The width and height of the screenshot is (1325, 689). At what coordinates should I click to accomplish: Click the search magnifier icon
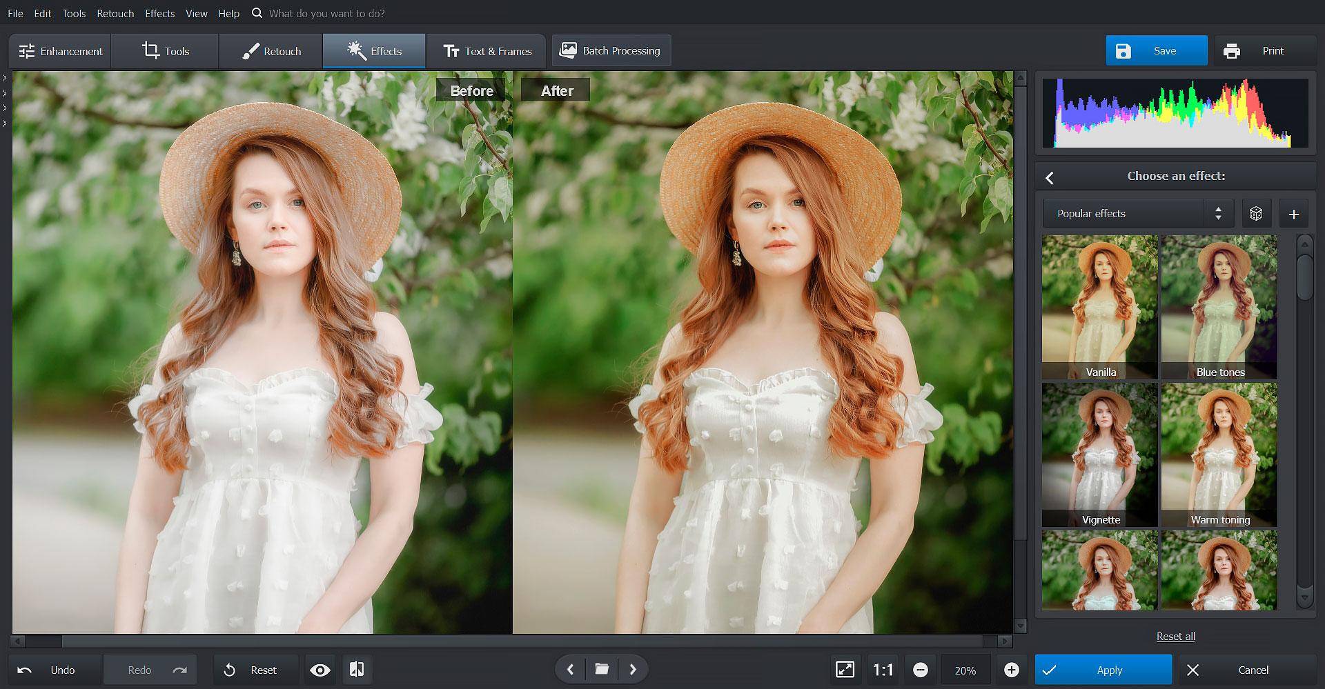(x=257, y=13)
